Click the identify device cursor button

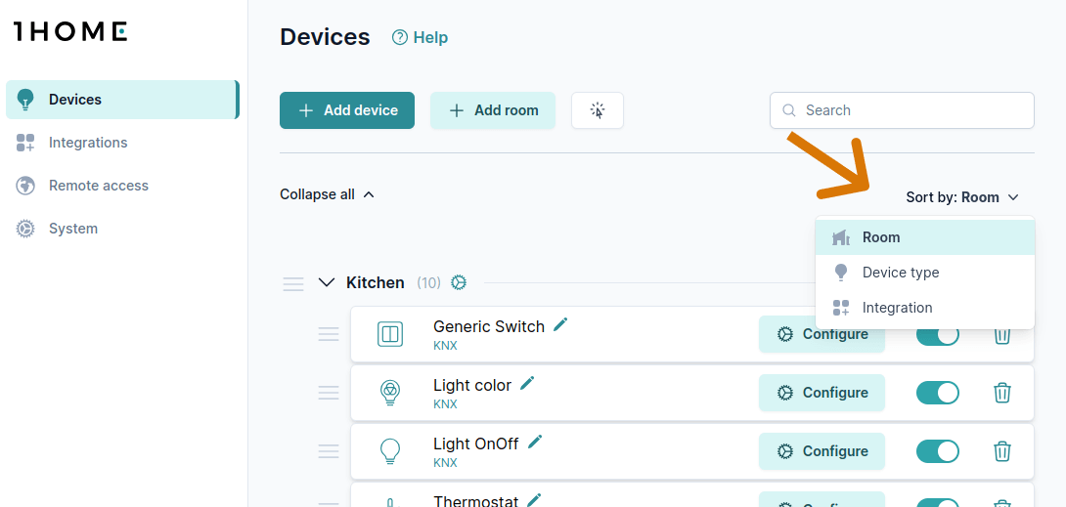598,110
